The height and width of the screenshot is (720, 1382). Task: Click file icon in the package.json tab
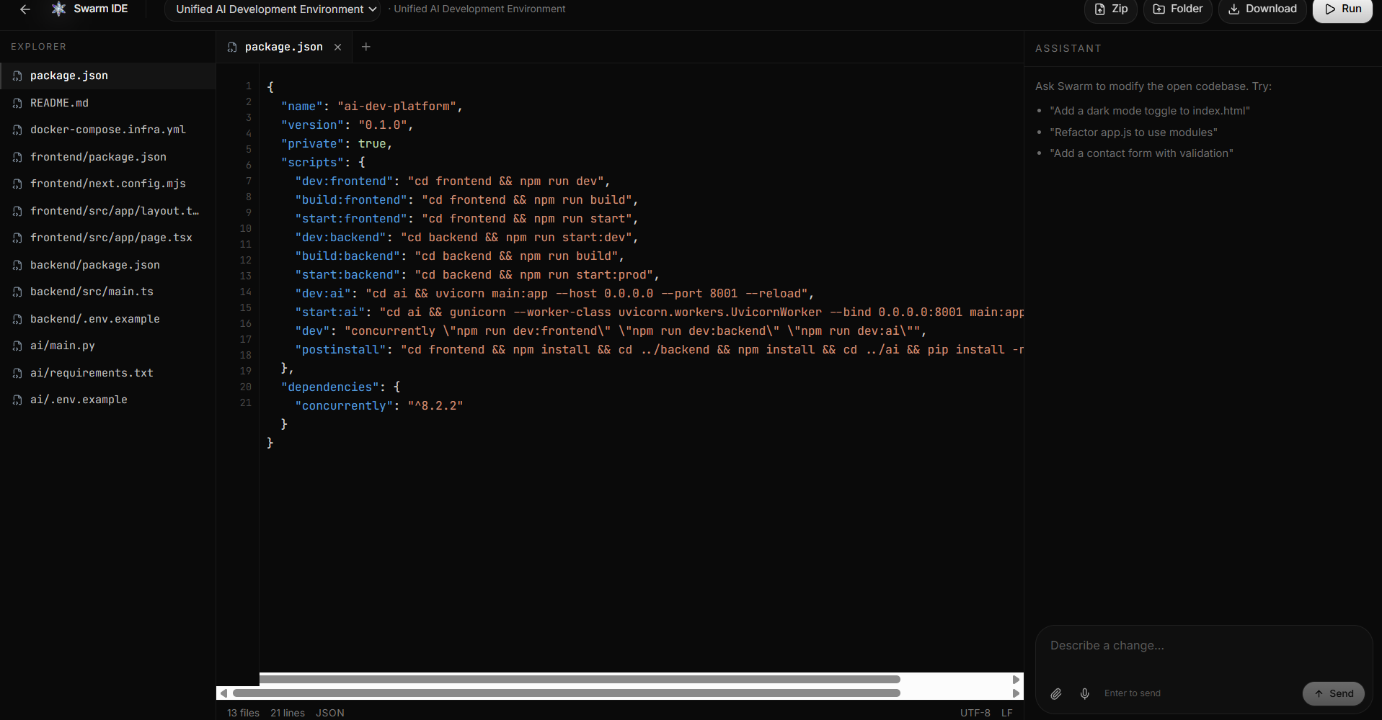point(232,47)
